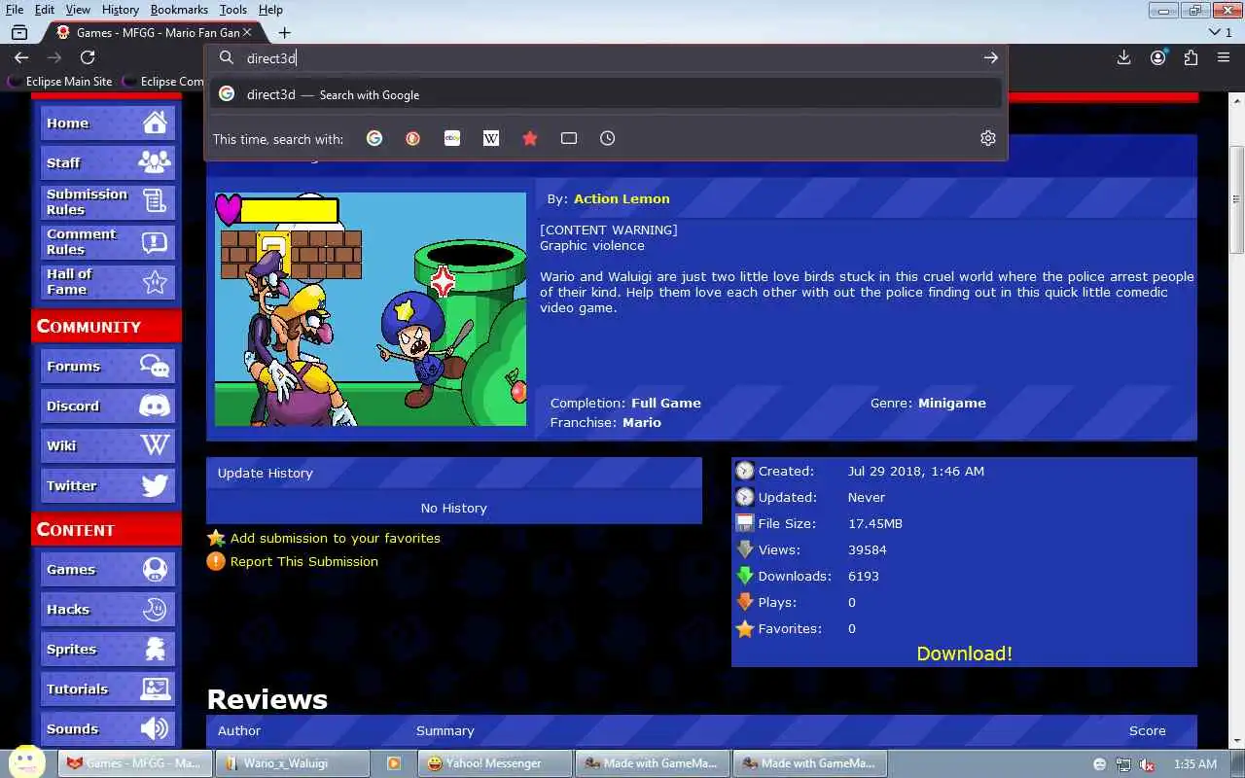The width and height of the screenshot is (1245, 778).
Task: Open the Firefox account icon
Action: pyautogui.click(x=1157, y=58)
